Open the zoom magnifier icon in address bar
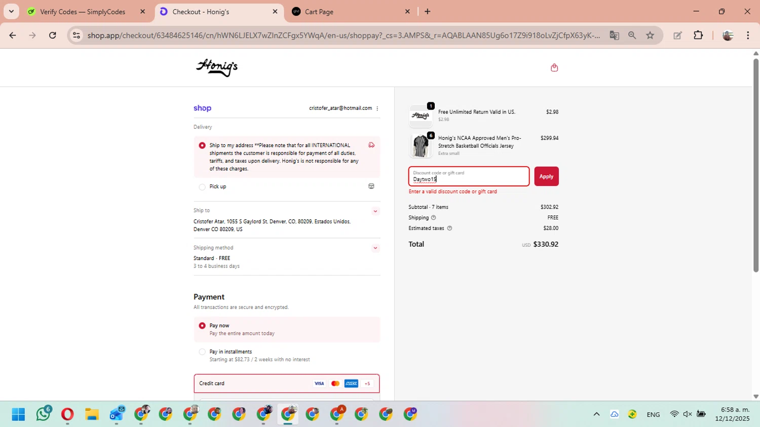760x427 pixels. pyautogui.click(x=632, y=35)
